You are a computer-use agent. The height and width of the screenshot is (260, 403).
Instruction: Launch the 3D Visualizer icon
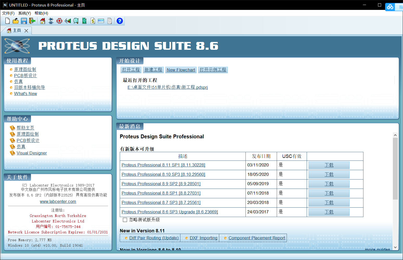[x=68, y=21]
